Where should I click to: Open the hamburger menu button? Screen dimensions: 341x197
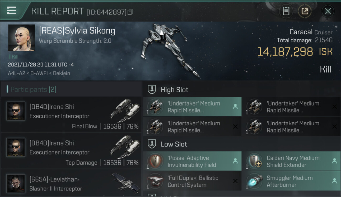[x=12, y=11]
